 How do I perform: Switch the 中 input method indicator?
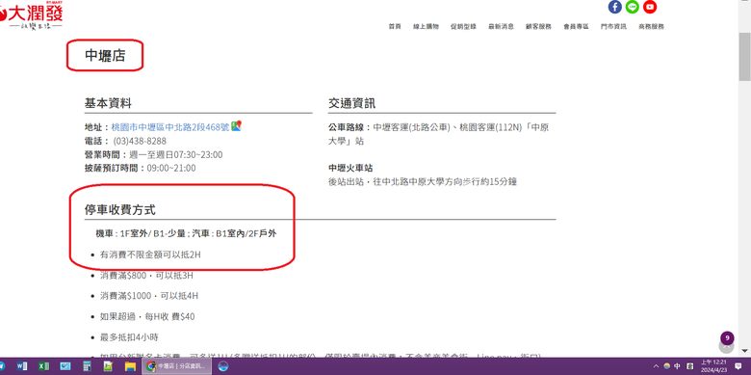[x=677, y=366]
